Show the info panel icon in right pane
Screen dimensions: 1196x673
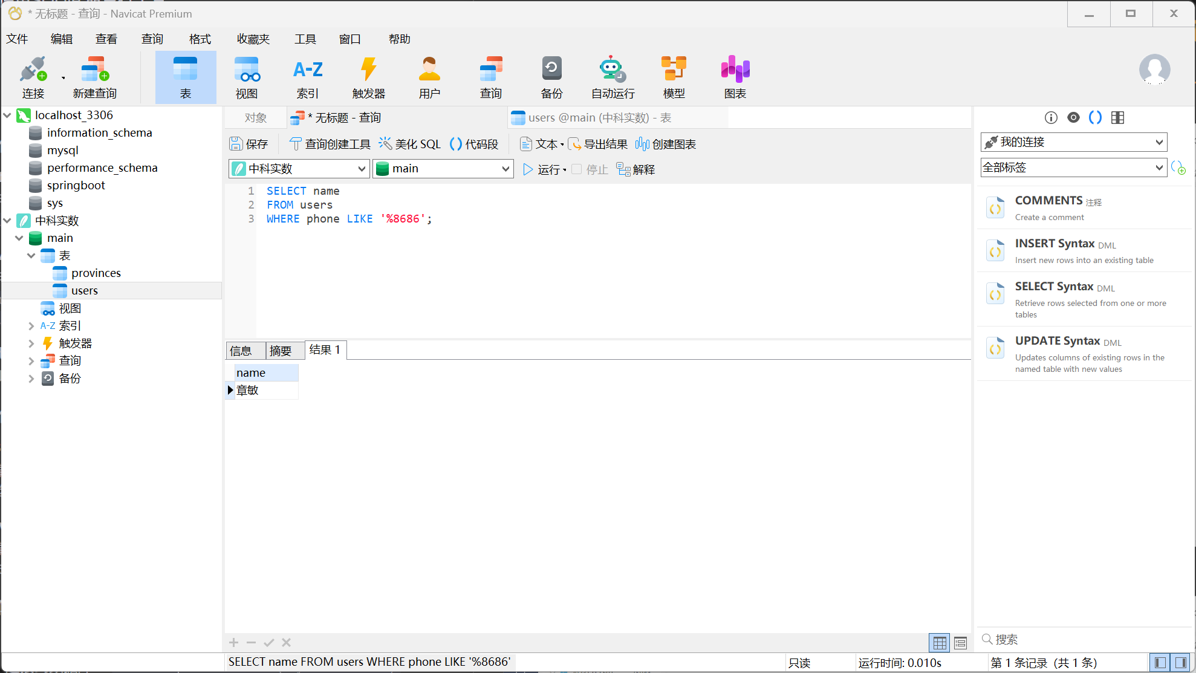click(1051, 118)
